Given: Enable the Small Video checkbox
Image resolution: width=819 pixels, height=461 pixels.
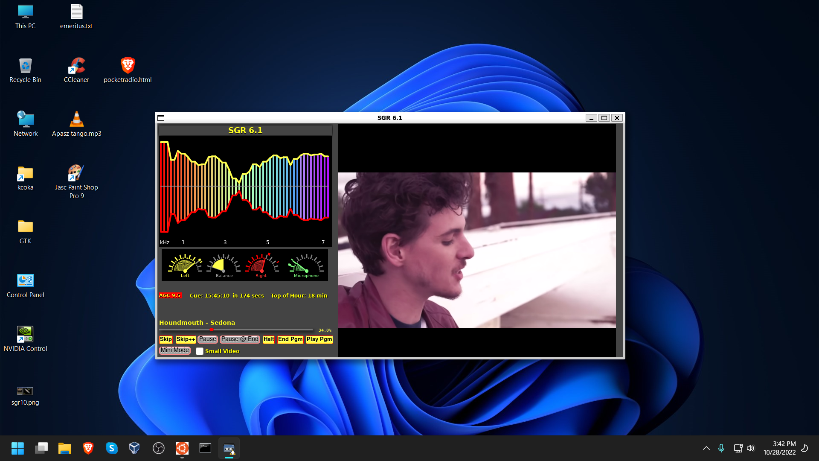Looking at the screenshot, I should (x=200, y=351).
